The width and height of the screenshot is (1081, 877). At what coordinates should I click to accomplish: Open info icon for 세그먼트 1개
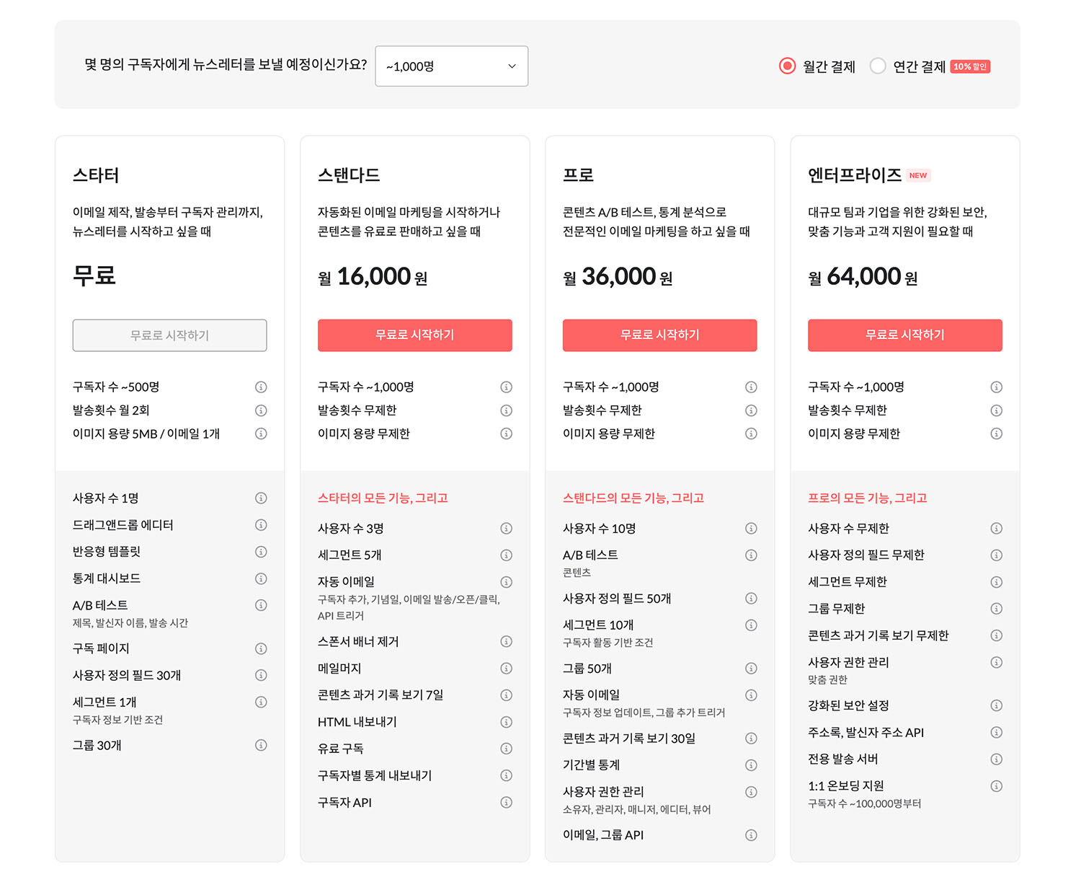[261, 702]
